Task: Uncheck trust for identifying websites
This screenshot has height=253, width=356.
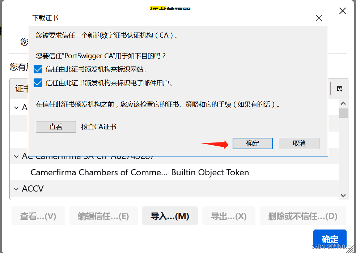Action: click(38, 69)
